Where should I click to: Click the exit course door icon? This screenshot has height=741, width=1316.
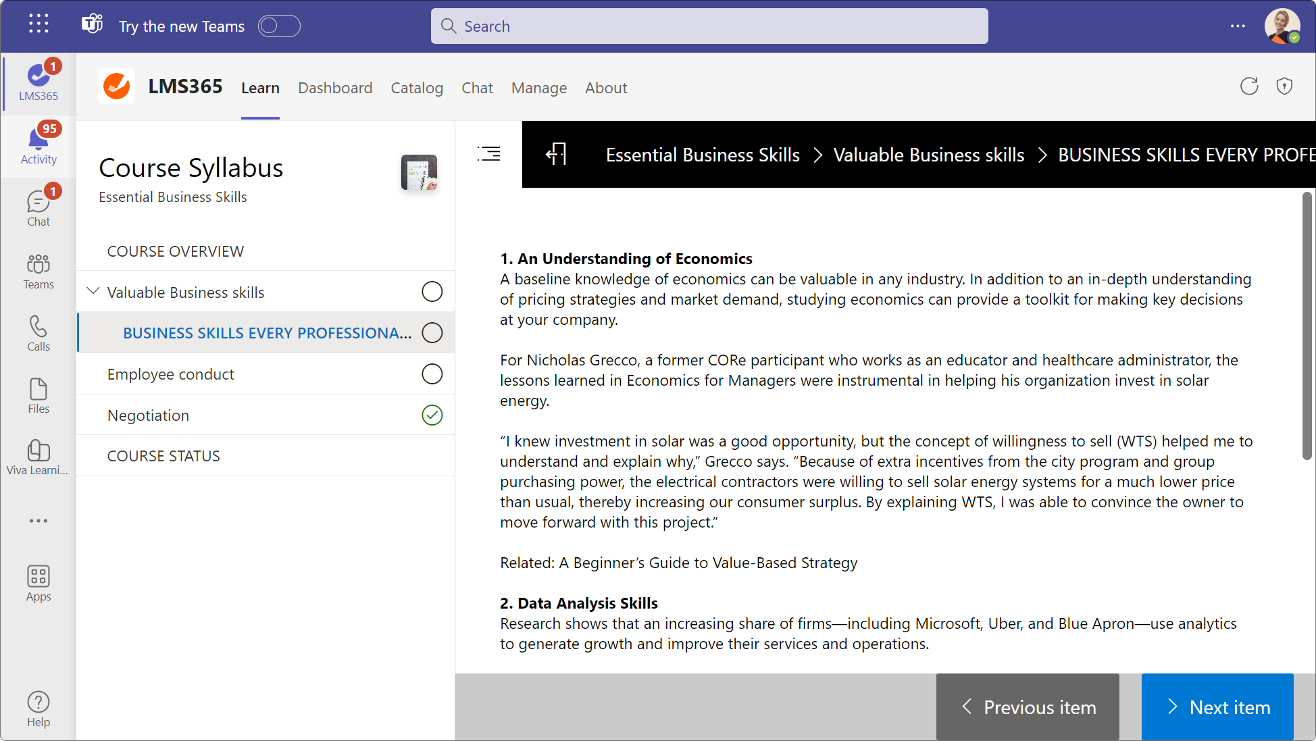coord(556,154)
